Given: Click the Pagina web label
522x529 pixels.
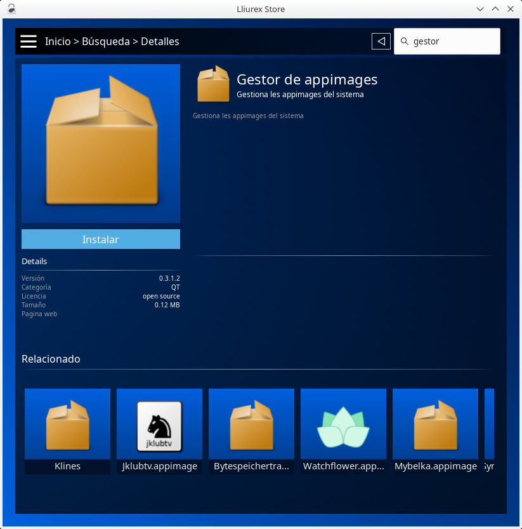Looking at the screenshot, I should 39,314.
